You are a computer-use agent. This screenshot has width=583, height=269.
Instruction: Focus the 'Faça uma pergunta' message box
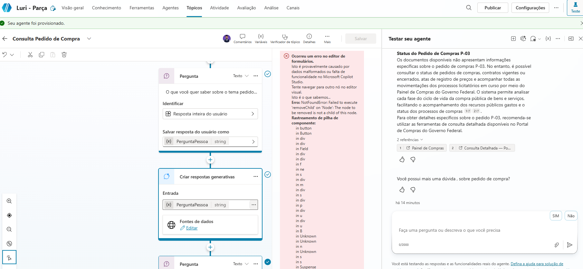[x=484, y=230]
